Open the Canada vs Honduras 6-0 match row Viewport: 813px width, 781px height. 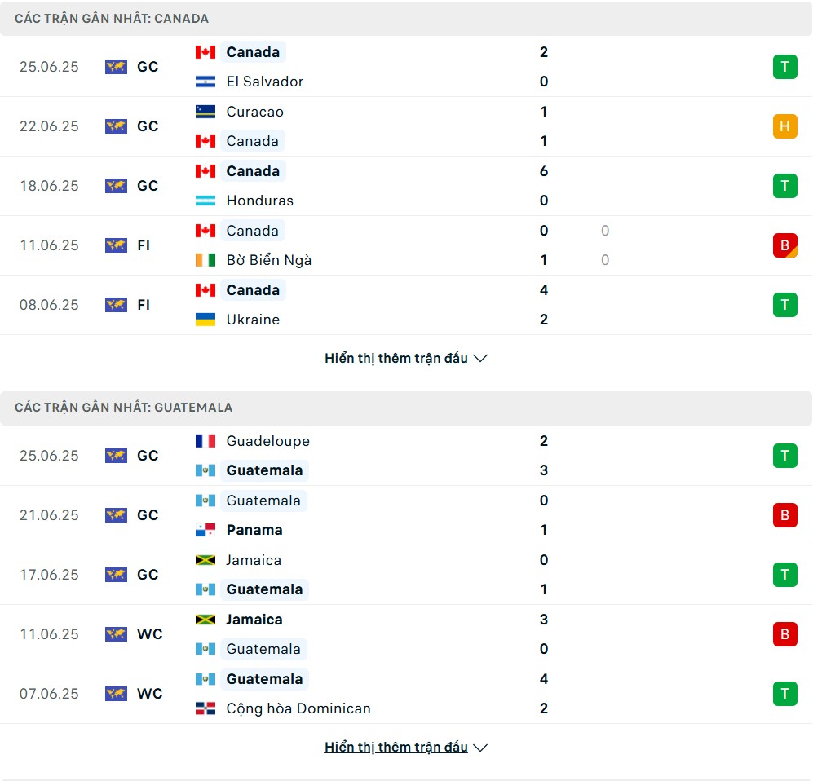point(406,186)
